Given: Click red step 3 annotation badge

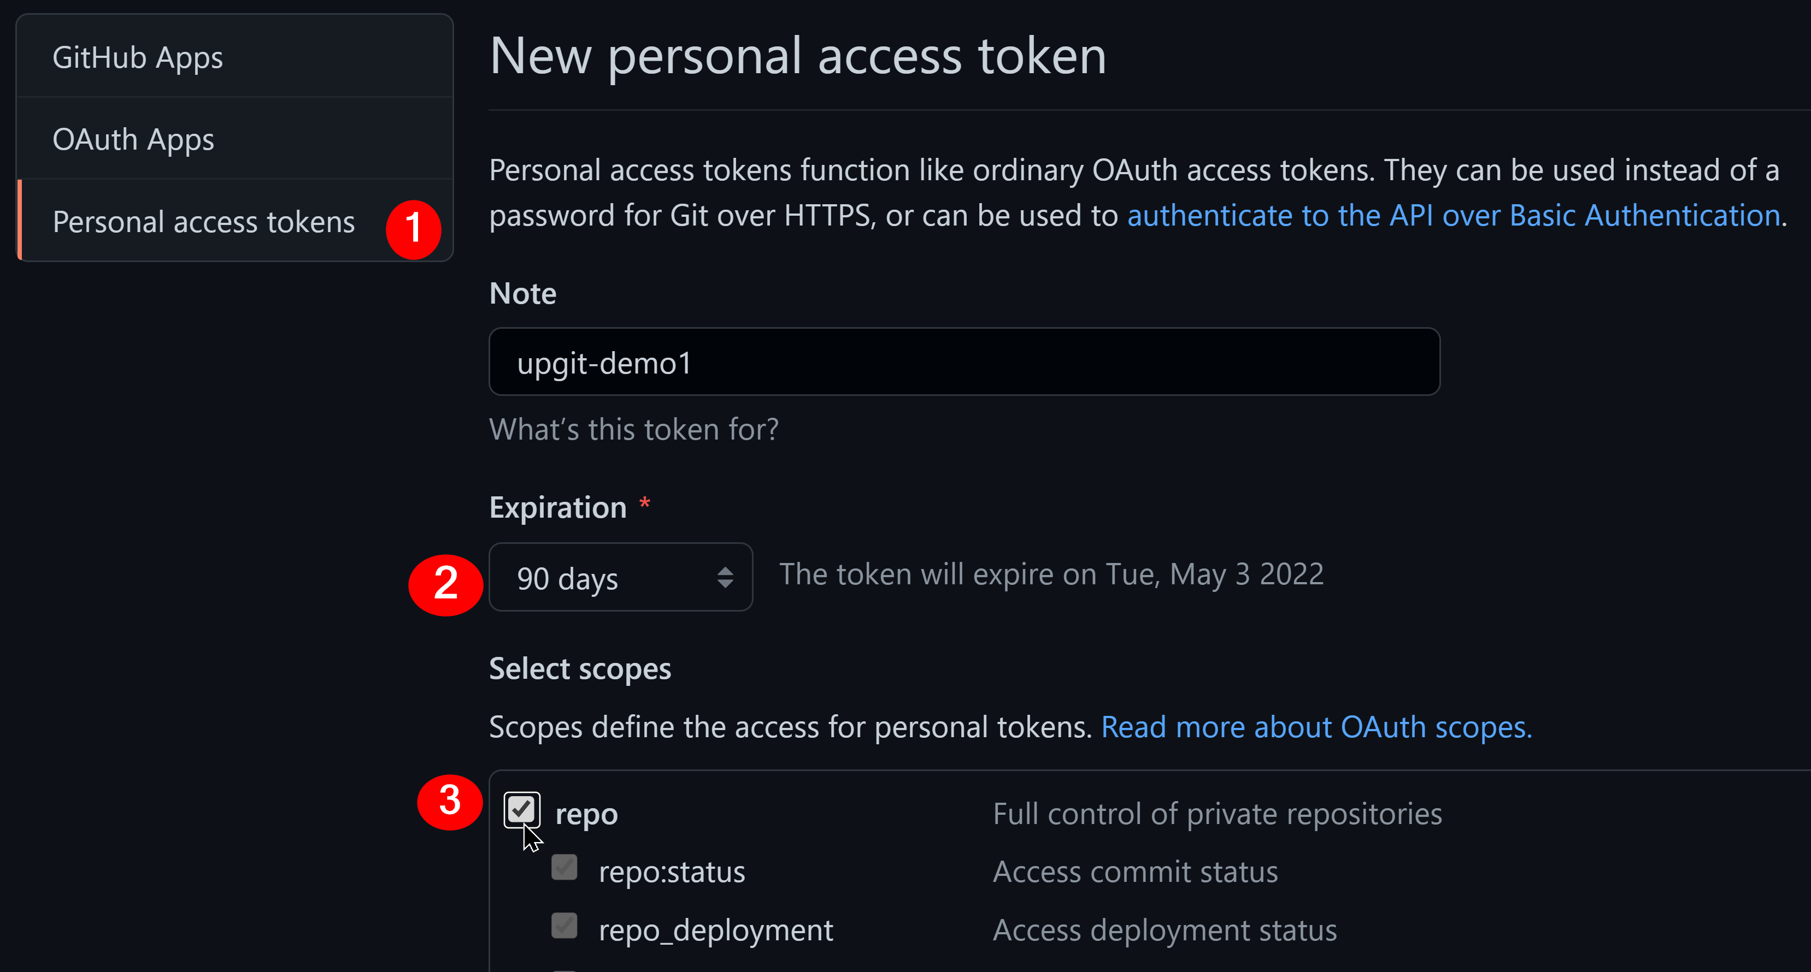Looking at the screenshot, I should (450, 801).
